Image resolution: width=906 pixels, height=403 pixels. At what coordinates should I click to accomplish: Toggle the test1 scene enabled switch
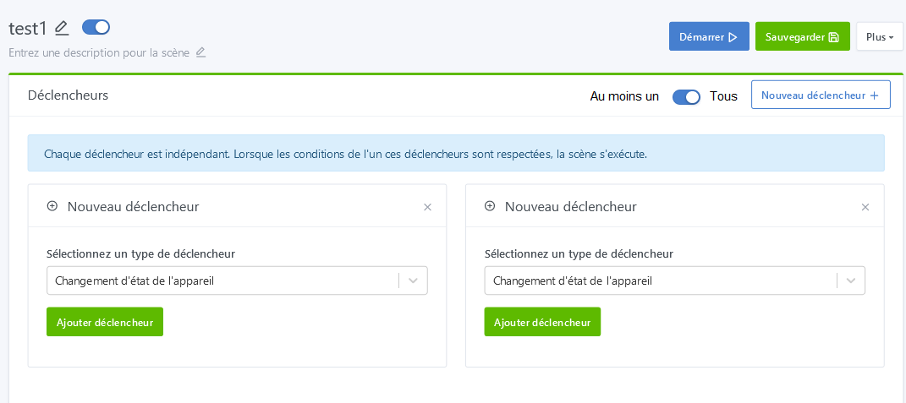point(96,27)
